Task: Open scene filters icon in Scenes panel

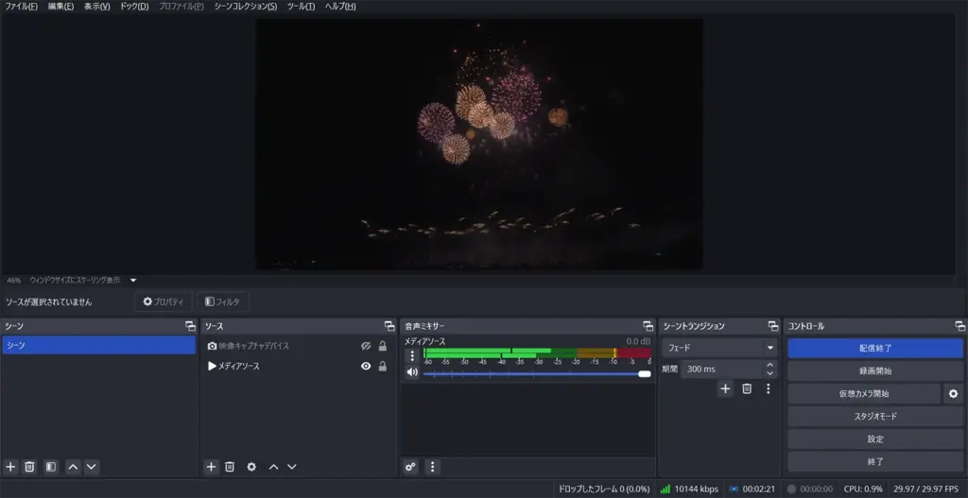Action: tap(51, 467)
